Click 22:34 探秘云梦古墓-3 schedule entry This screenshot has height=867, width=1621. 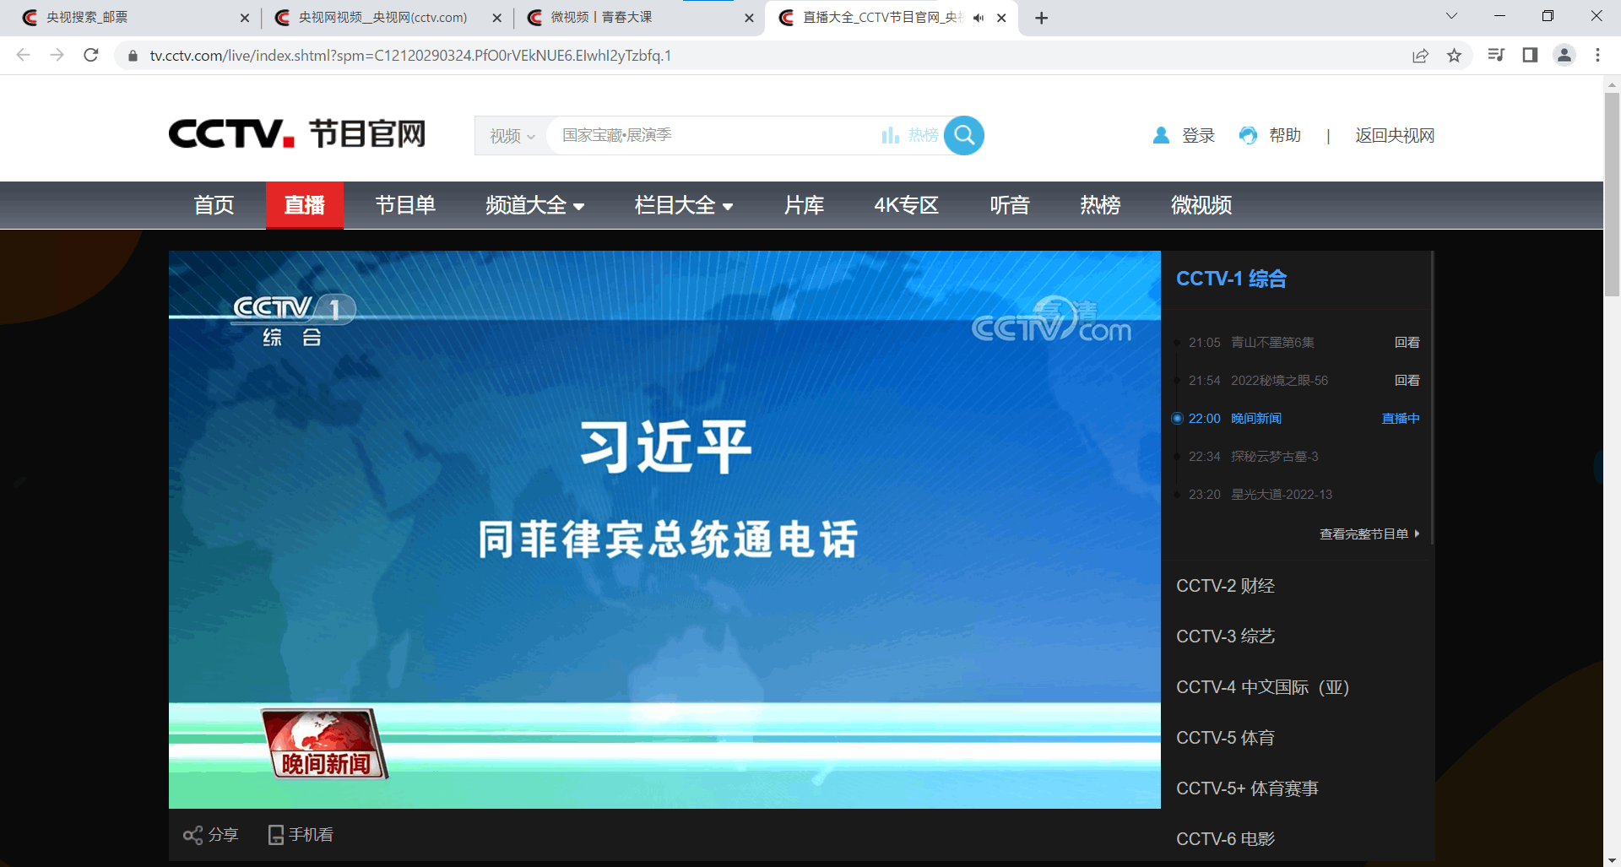pos(1253,457)
